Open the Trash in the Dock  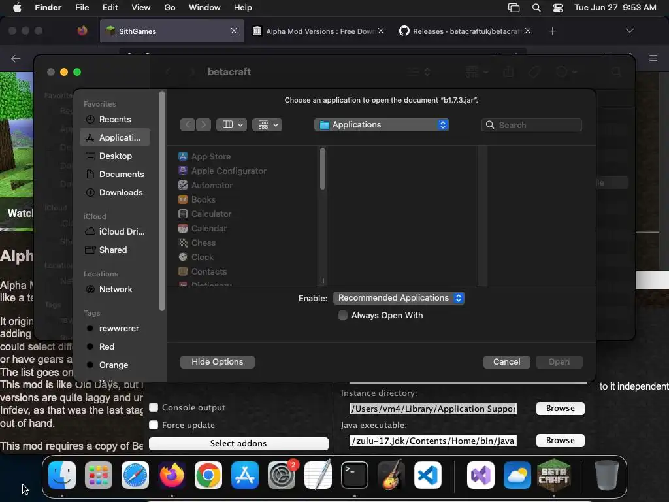(607, 475)
